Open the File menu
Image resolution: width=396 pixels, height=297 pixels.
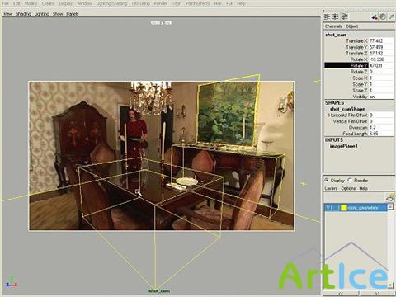(x=6, y=3)
